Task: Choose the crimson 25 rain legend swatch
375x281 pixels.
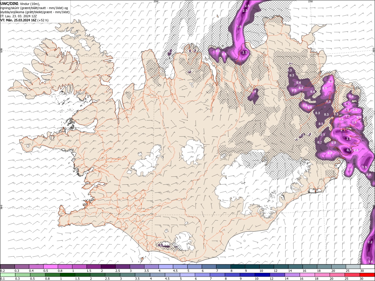Action: [x=352, y=275]
